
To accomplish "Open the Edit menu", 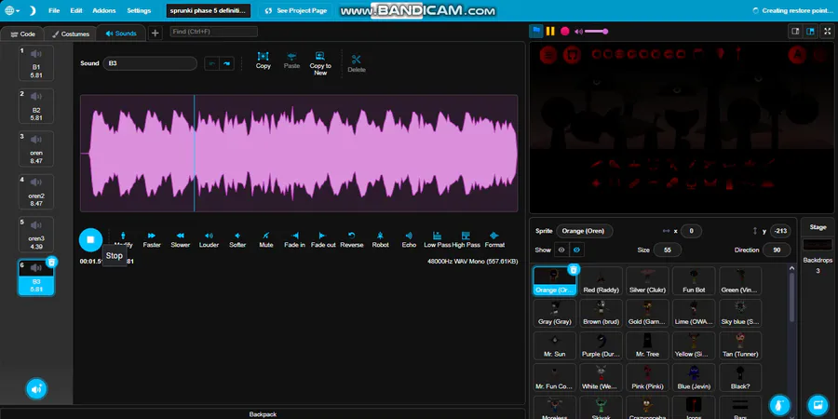I will click(76, 10).
